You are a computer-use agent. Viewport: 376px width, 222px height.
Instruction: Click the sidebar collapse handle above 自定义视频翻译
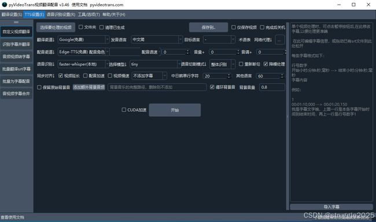(x=16, y=22)
